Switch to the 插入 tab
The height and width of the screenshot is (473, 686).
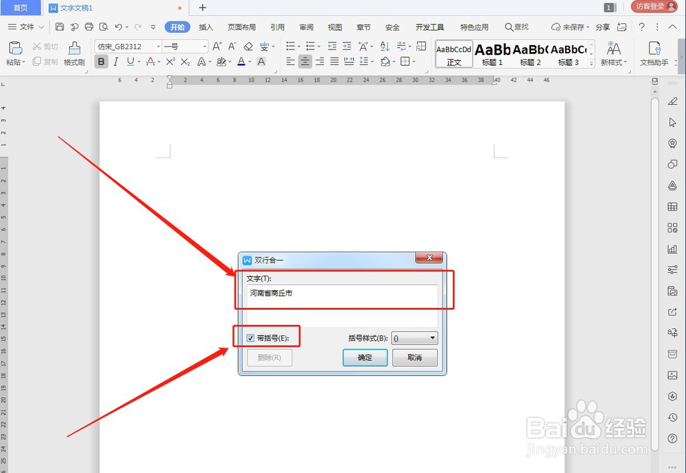(206, 27)
